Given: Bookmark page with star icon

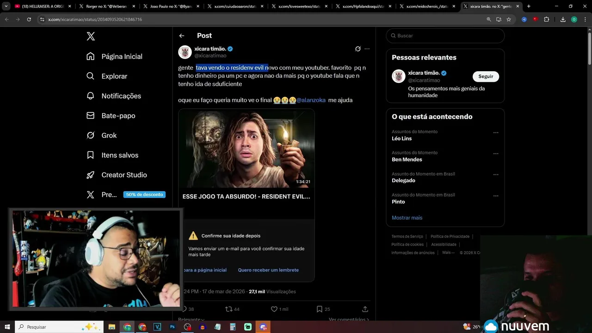Looking at the screenshot, I should pyautogui.click(x=509, y=19).
